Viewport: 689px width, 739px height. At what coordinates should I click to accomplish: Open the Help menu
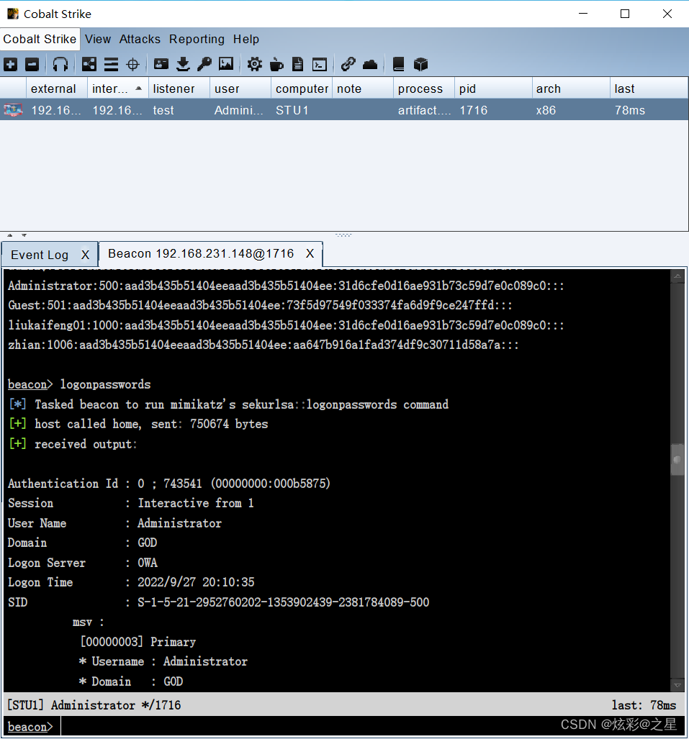(246, 39)
